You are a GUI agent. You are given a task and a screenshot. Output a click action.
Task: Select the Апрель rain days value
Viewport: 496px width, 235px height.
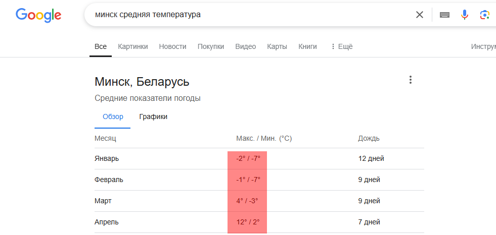tap(369, 222)
